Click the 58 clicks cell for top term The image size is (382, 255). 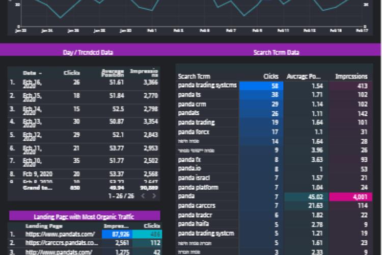[261, 86]
